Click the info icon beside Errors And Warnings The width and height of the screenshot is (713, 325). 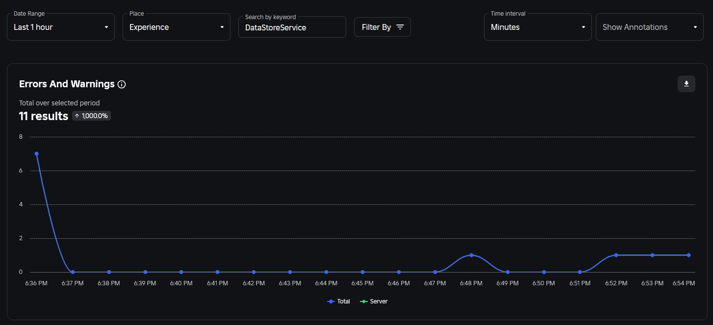[x=122, y=84]
